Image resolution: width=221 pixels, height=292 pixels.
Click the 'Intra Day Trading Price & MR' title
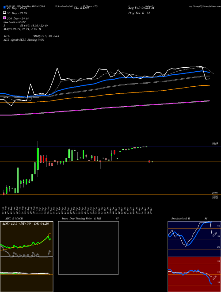(81, 219)
